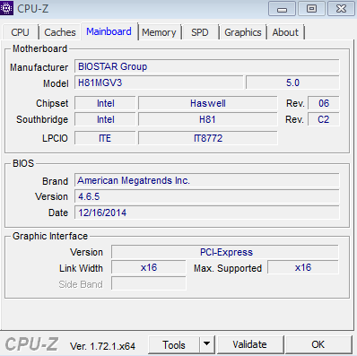Minimize the CPU-Z window
Image resolution: width=357 pixels, height=356 pixels.
pos(282,9)
